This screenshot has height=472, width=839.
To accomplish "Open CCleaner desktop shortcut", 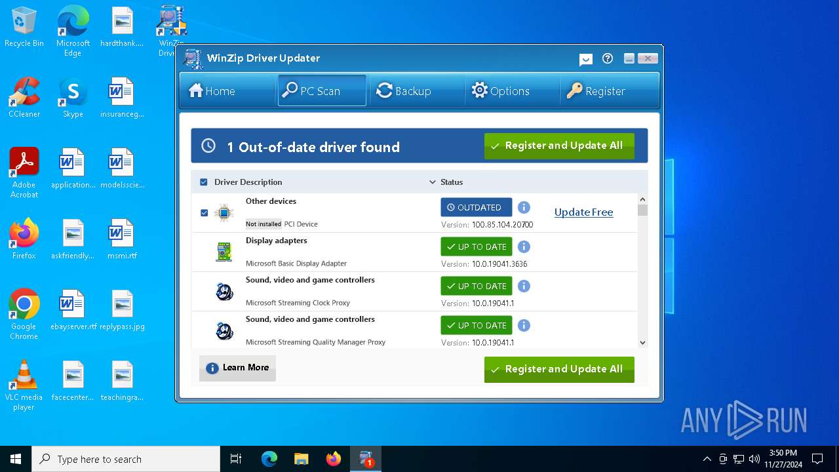I will pos(24,98).
